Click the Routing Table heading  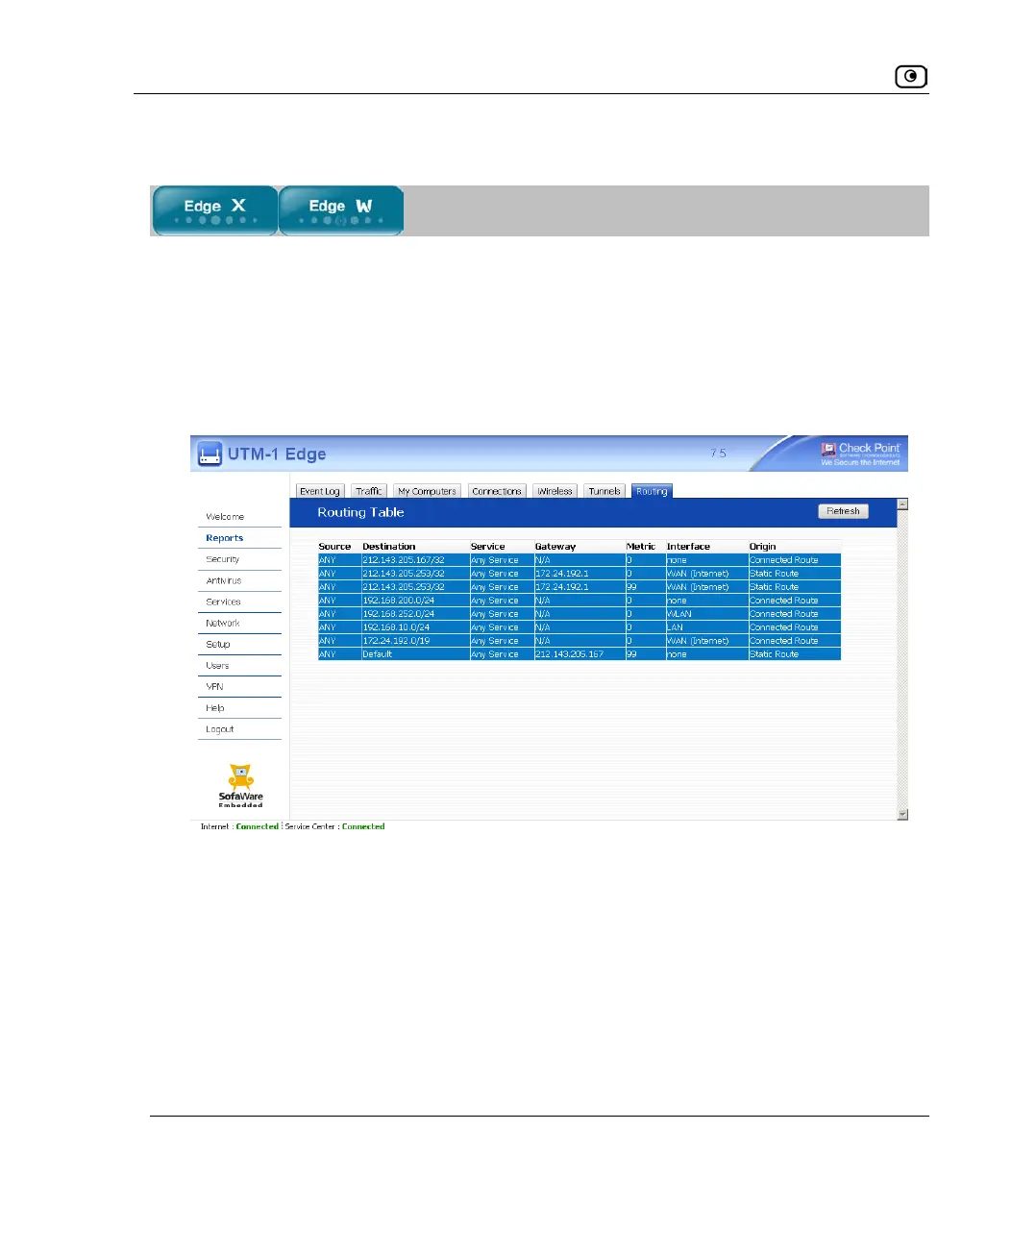[x=360, y=512]
